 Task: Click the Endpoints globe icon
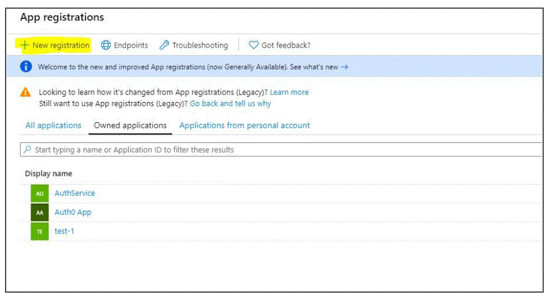(x=106, y=45)
